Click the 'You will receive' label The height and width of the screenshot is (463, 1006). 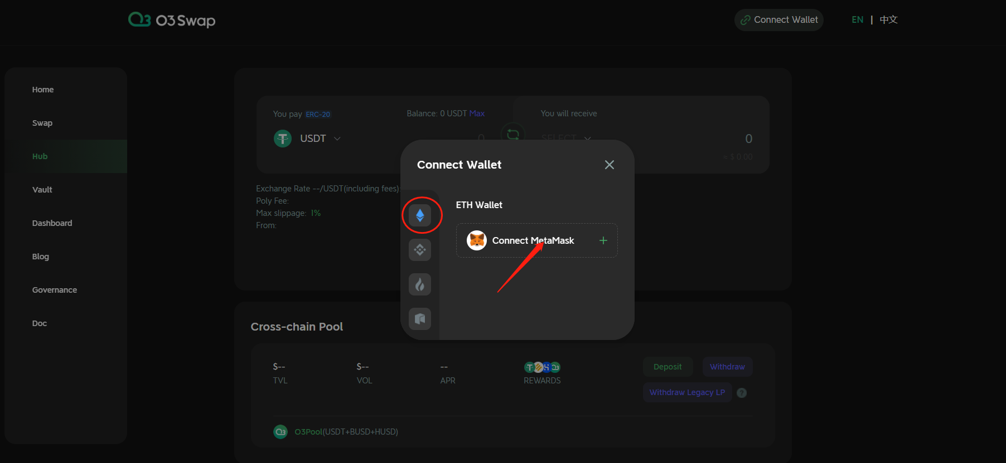tap(569, 114)
